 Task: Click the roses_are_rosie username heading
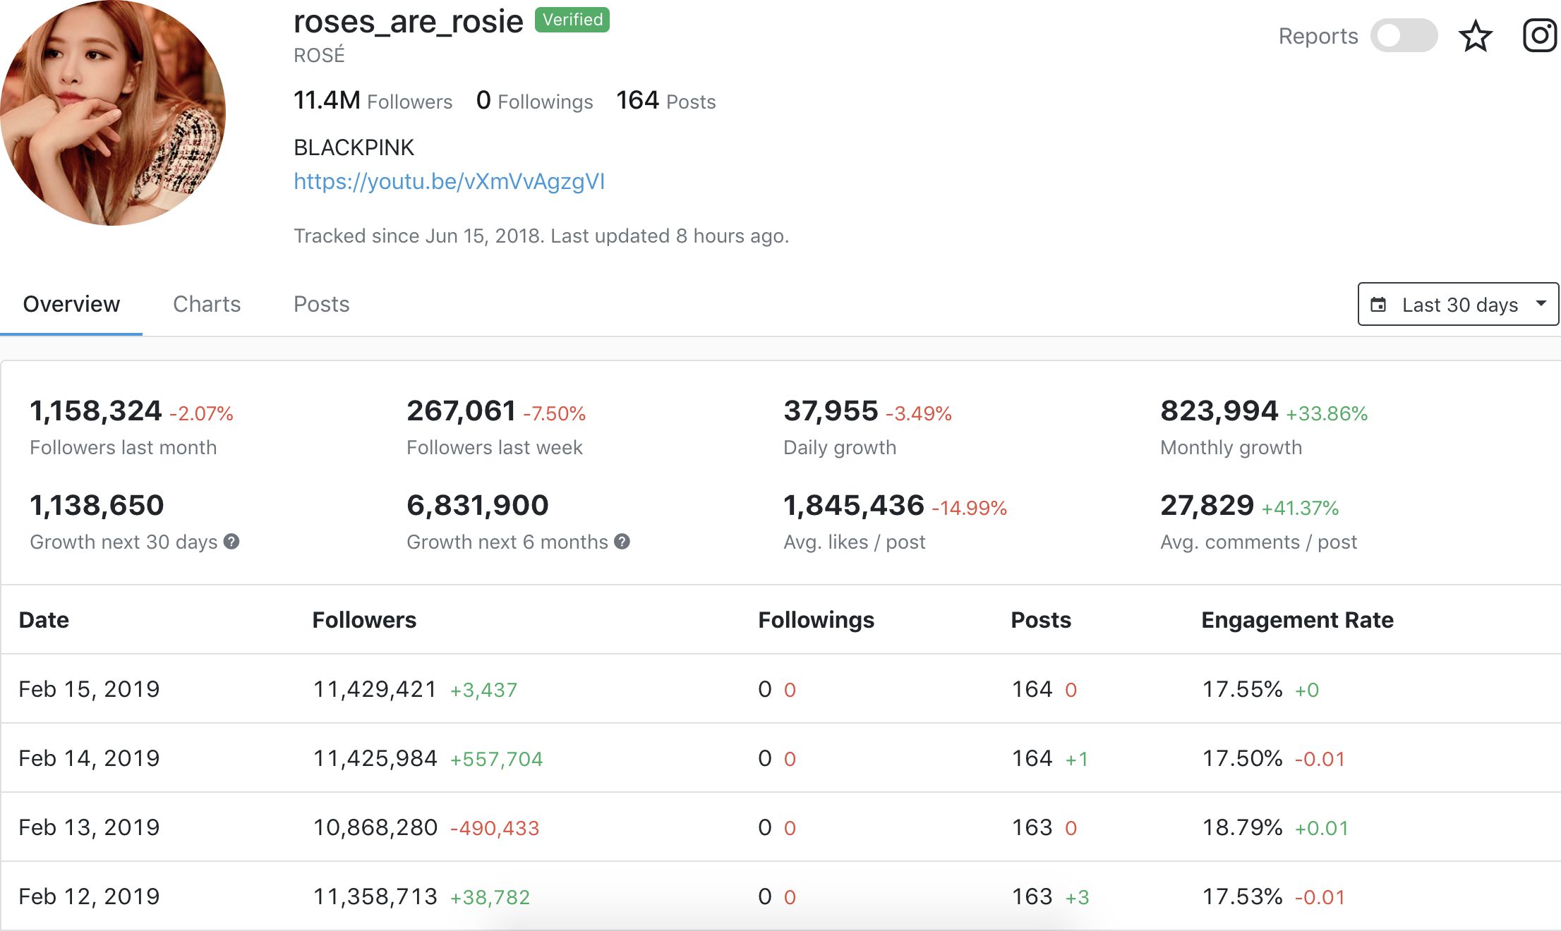[408, 21]
